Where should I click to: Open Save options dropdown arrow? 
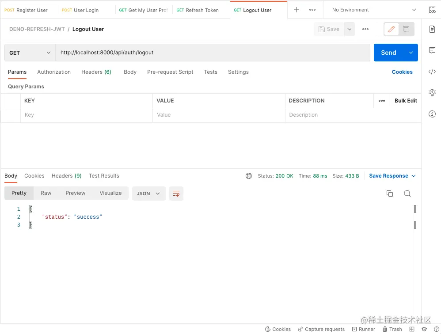[350, 29]
